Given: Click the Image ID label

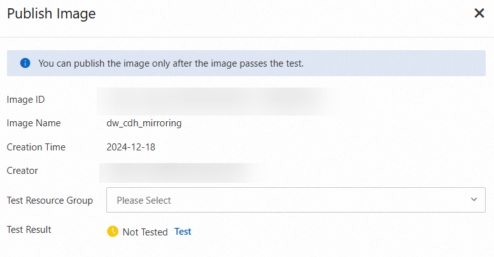Looking at the screenshot, I should coord(25,100).
